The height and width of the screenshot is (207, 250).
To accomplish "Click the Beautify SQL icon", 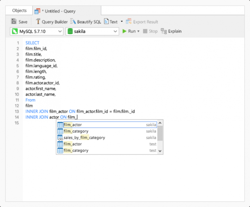I will click(x=73, y=21).
